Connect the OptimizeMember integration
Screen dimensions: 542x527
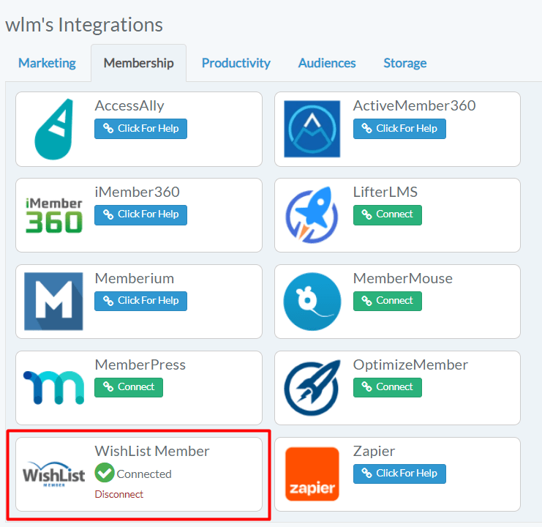point(387,387)
